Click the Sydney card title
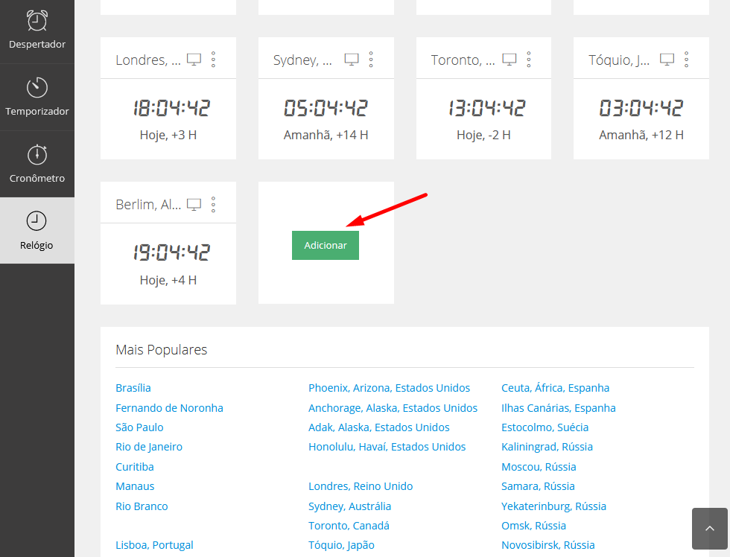This screenshot has width=730, height=557. (302, 60)
